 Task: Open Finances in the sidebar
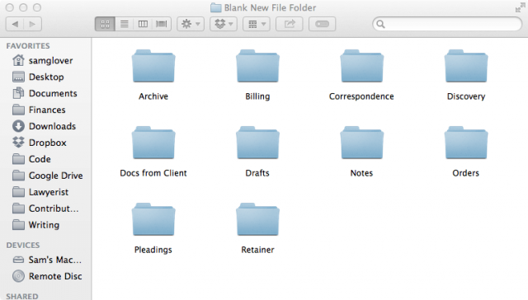[x=45, y=110]
